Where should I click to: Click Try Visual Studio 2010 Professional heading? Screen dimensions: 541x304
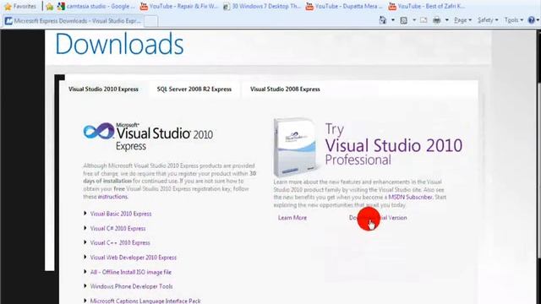(394, 144)
